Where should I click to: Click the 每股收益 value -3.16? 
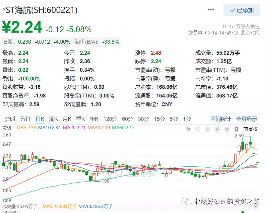[35, 87]
